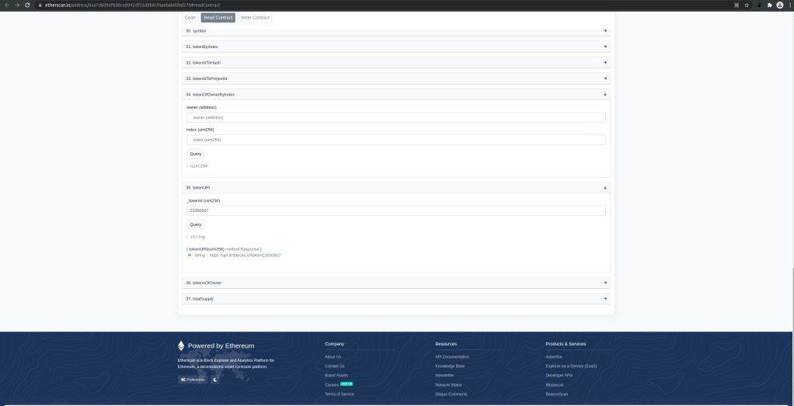This screenshot has height=406, width=794.
Task: Expand the 37. totalSupply function
Action: (395, 298)
